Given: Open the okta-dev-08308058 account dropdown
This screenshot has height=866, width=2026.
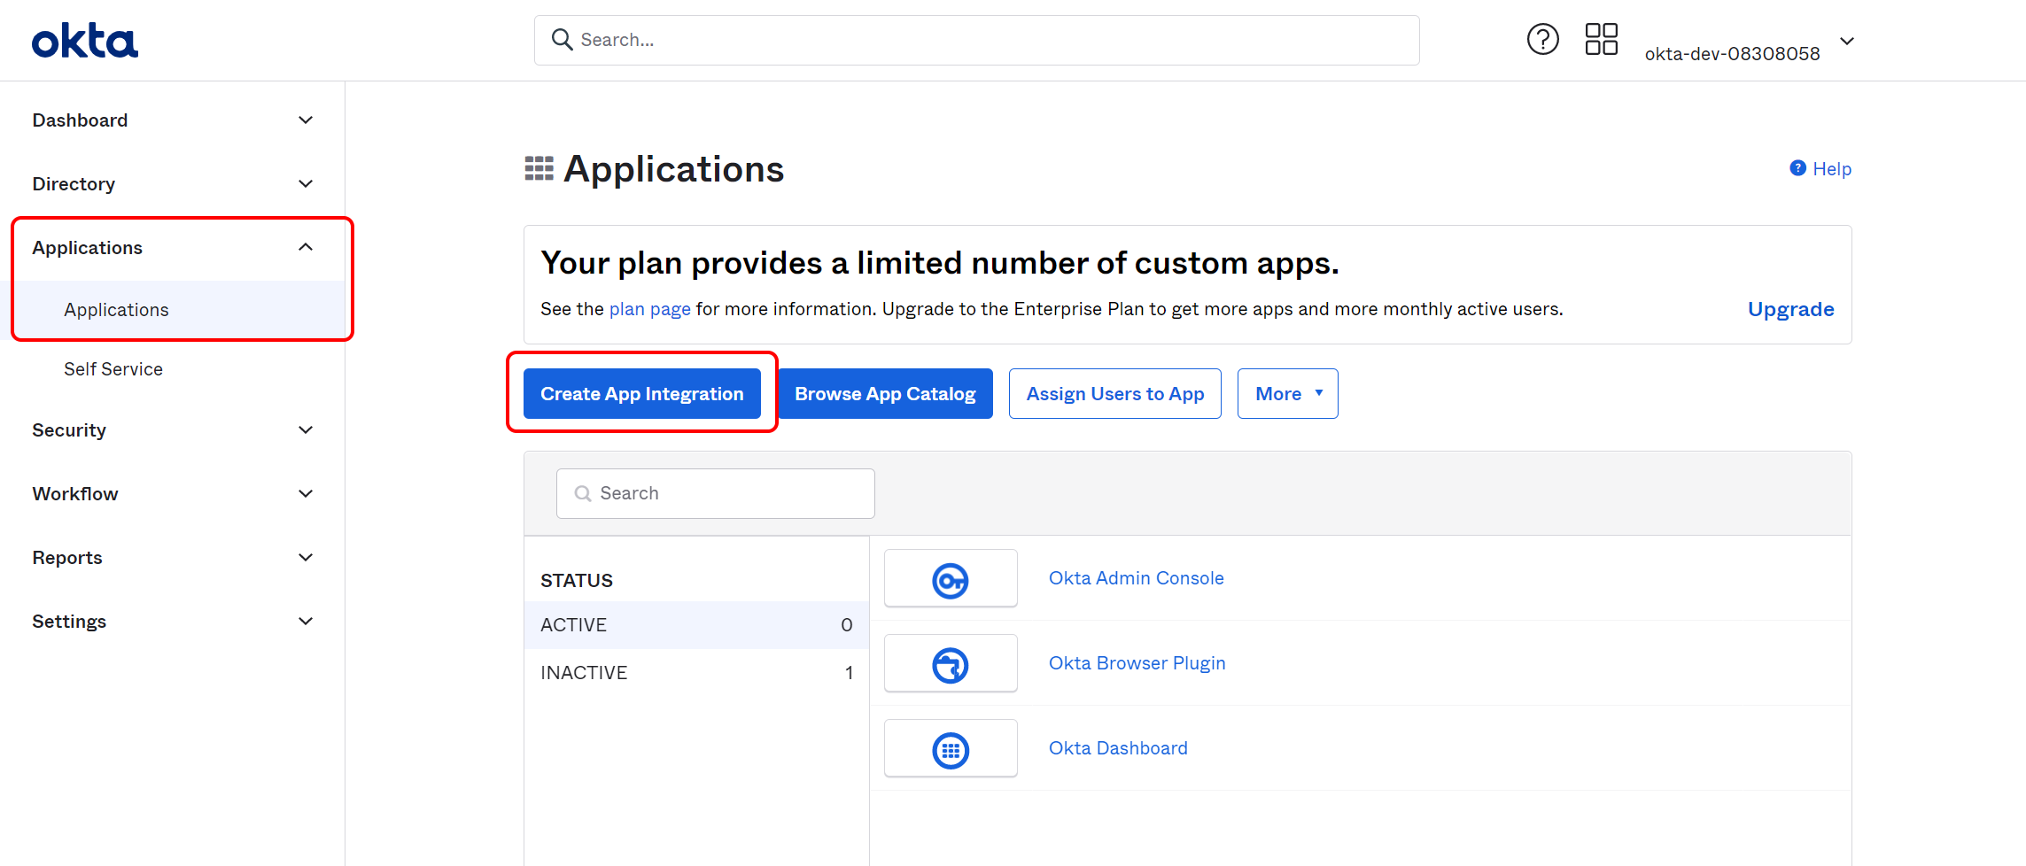Looking at the screenshot, I should tap(1749, 46).
